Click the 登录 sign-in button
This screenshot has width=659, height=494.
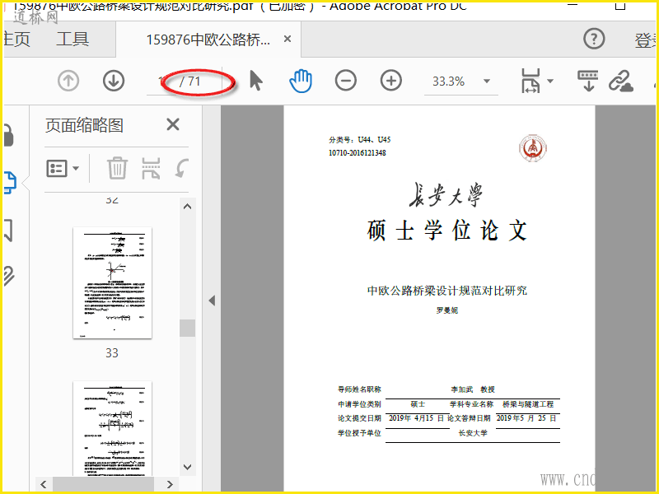coord(645,40)
